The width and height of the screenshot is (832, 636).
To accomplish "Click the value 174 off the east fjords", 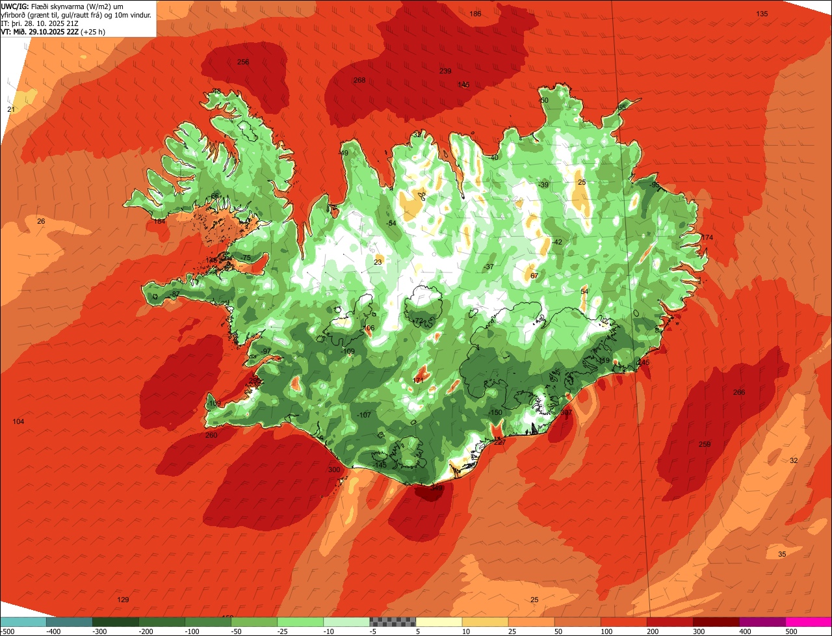I will click(x=707, y=238).
